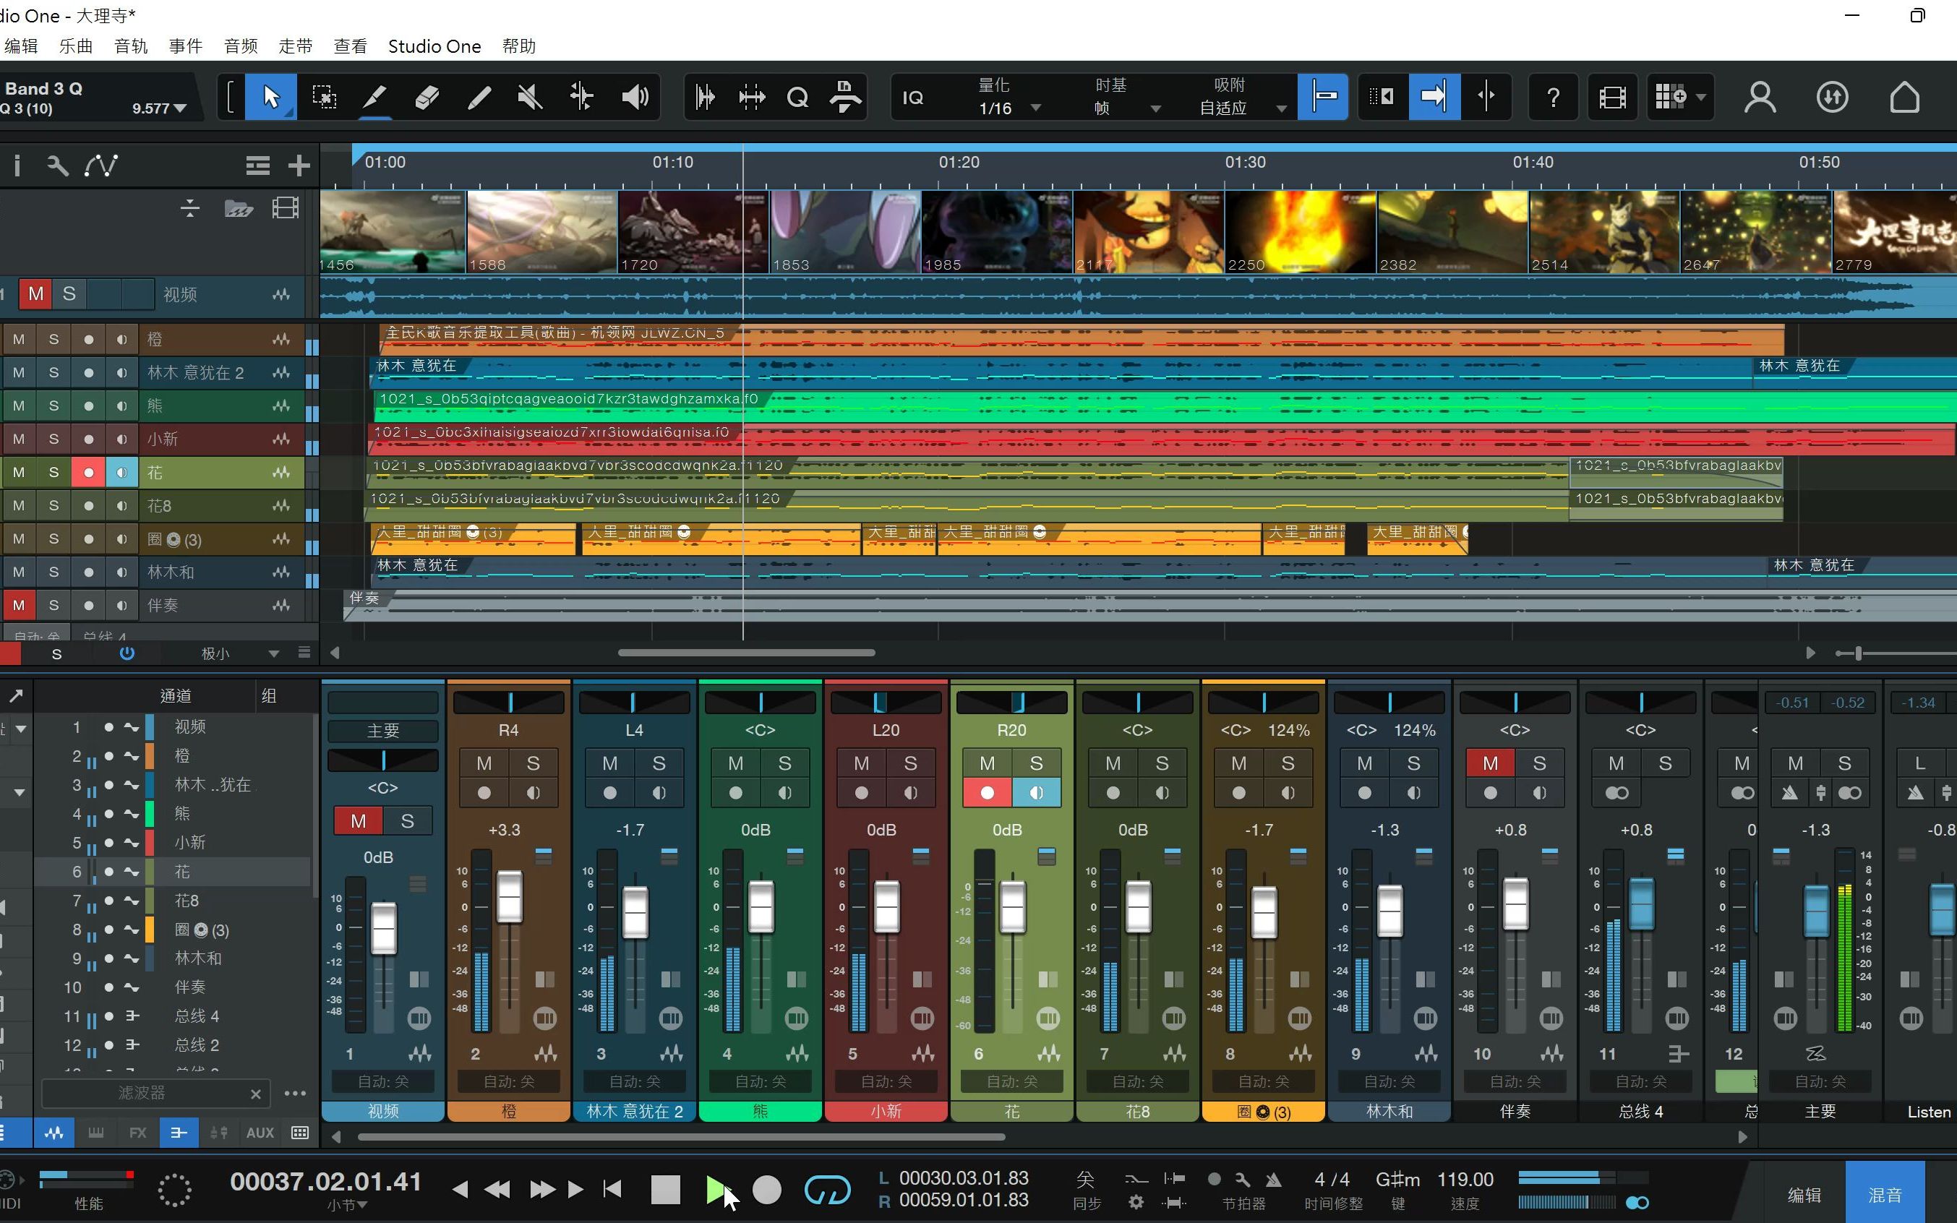Screen dimensions: 1957x1223
Task: Click the stop transport button
Action: click(666, 1189)
